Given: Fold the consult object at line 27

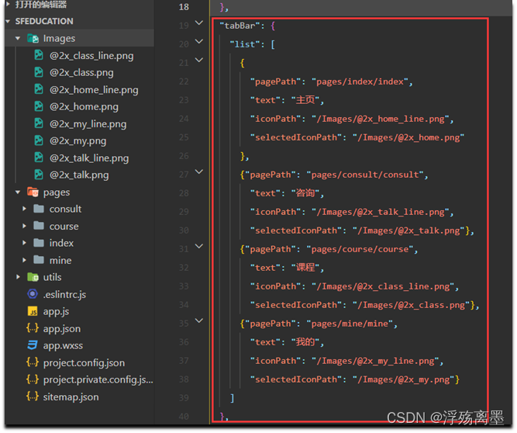Looking at the screenshot, I should (199, 171).
